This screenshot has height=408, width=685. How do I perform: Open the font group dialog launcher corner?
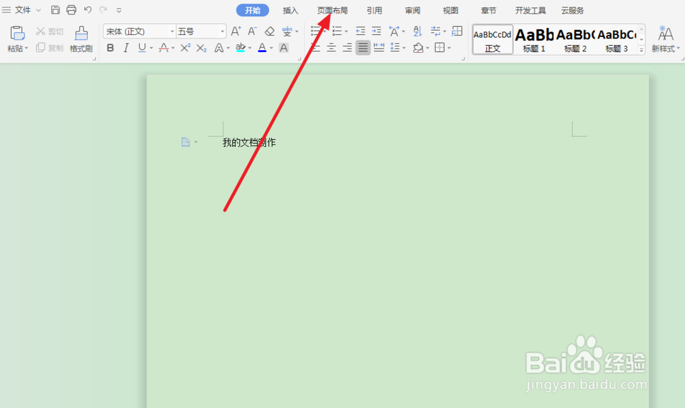299,58
